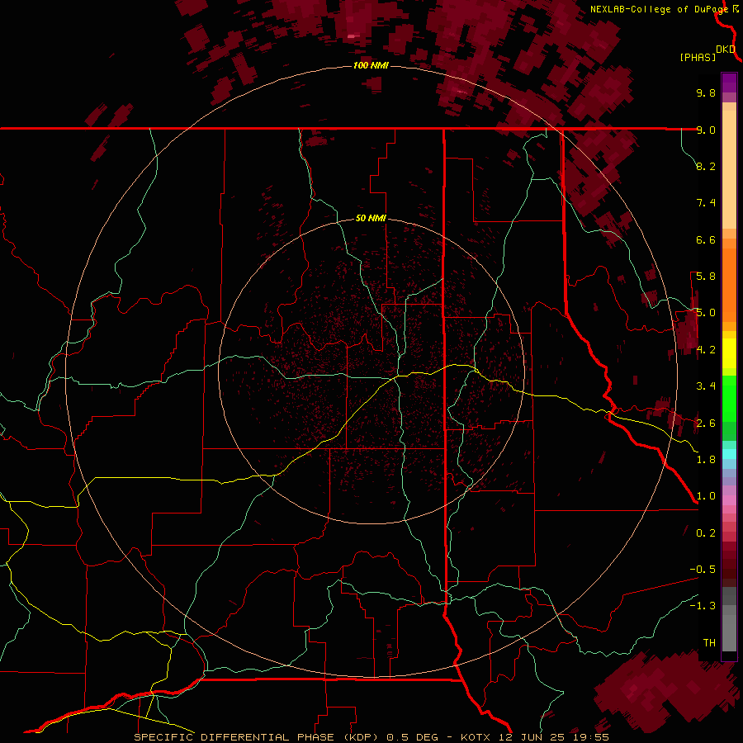Pick the pink color bar segment near 1.0
Viewport: 743px width, 743px height.
[x=729, y=500]
